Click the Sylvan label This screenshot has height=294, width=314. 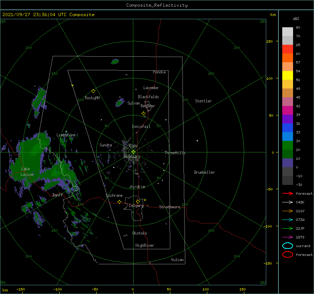(x=134, y=103)
